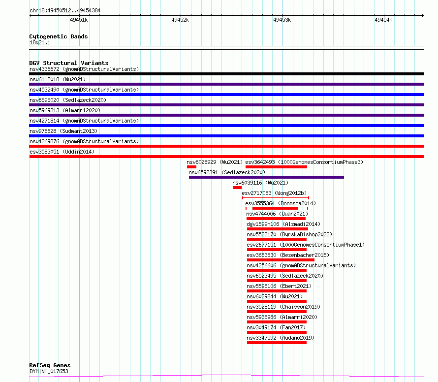This screenshot has height=382, width=438.
Task: Click the thin esv2717083 interval line
Action: (x=276, y=198)
